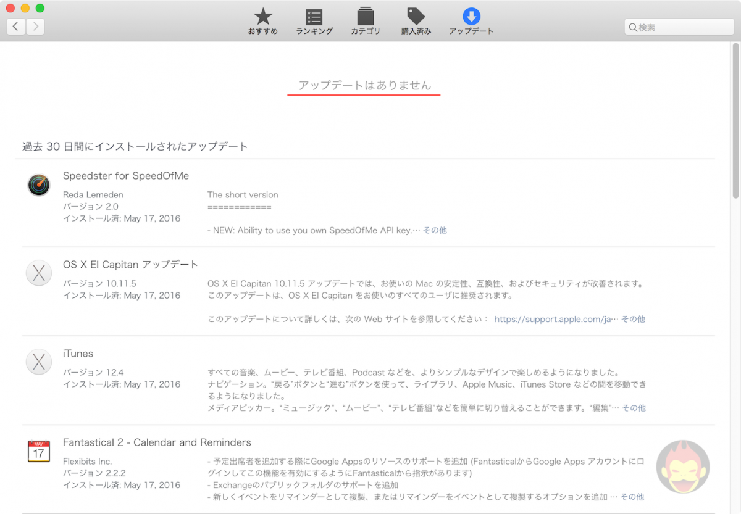Open the アップデート (Updates) section

tap(471, 20)
